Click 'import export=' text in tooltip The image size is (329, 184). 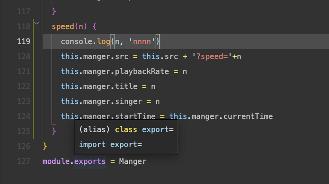[111, 145]
